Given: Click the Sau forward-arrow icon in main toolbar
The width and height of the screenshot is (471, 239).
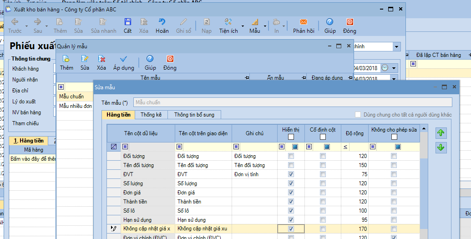Looking at the screenshot, I should pyautogui.click(x=38, y=22).
